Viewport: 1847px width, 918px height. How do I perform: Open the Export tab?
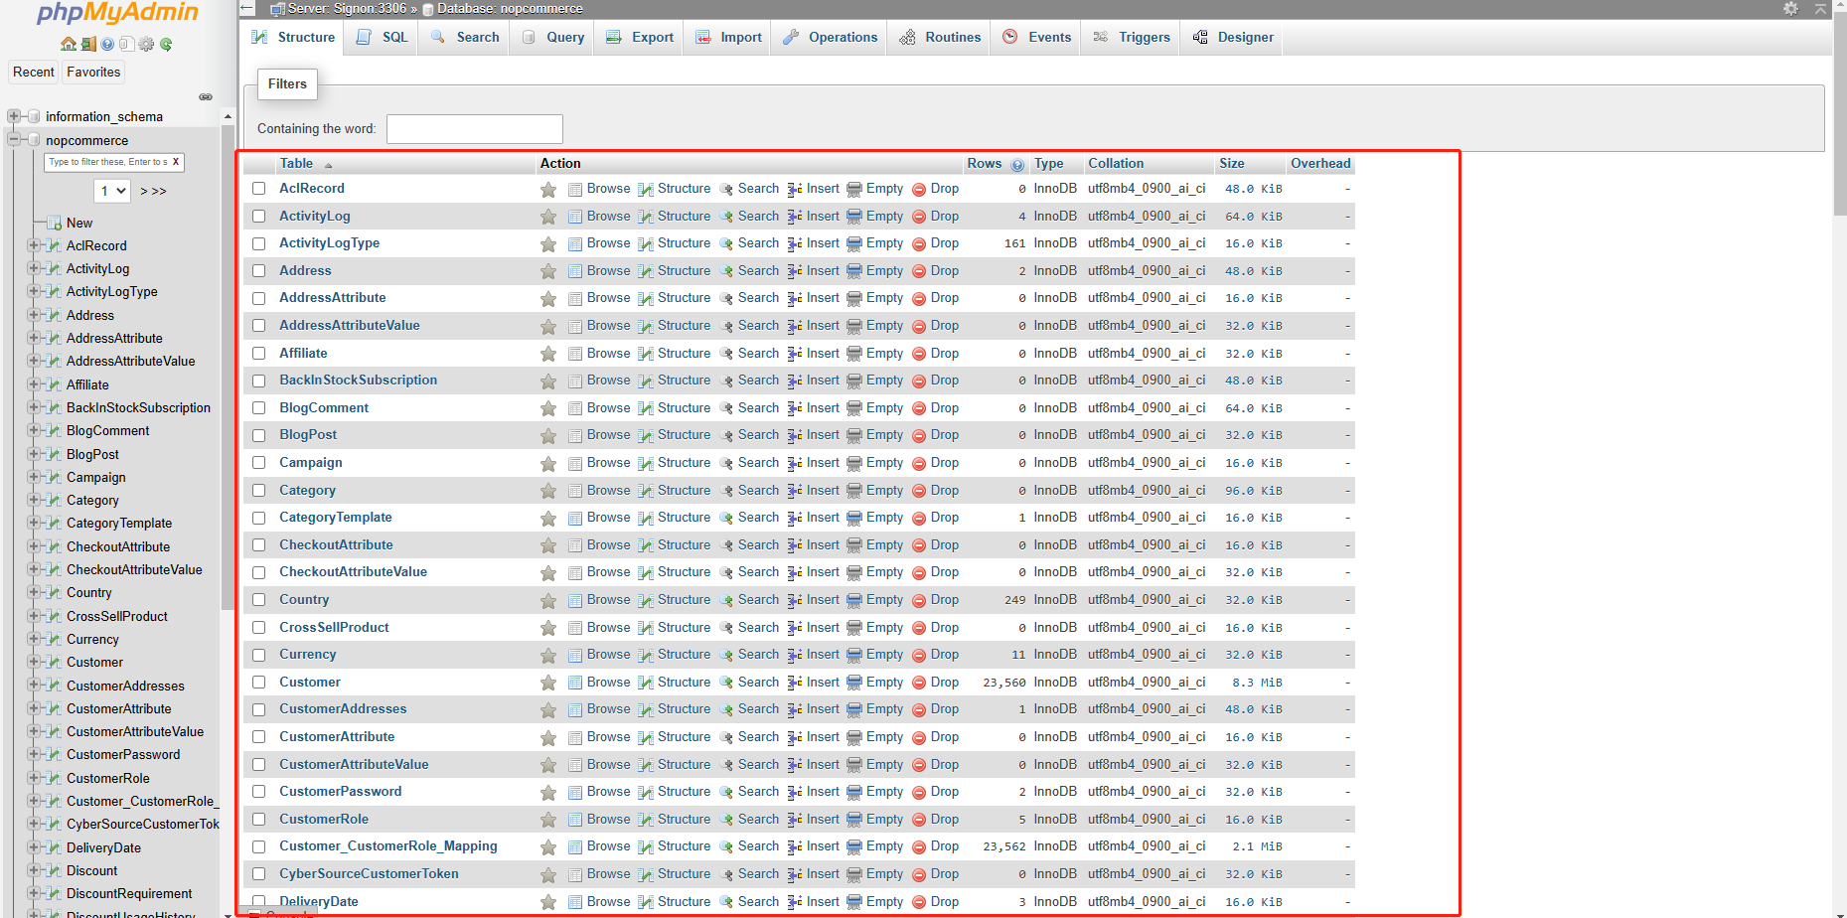(x=641, y=37)
